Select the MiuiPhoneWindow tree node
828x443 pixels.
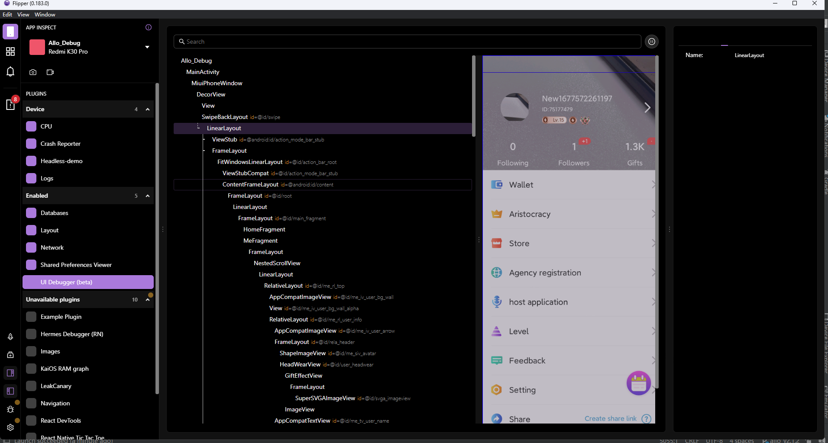217,83
